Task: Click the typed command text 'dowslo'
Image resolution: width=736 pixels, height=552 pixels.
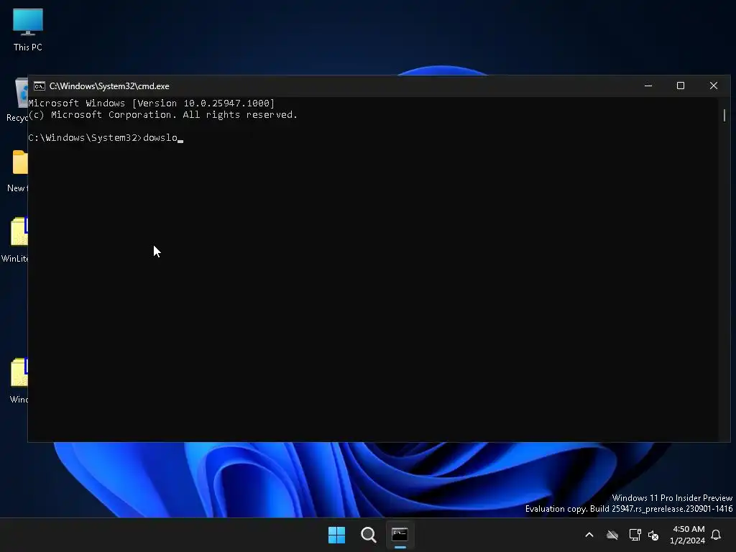Action: 160,137
